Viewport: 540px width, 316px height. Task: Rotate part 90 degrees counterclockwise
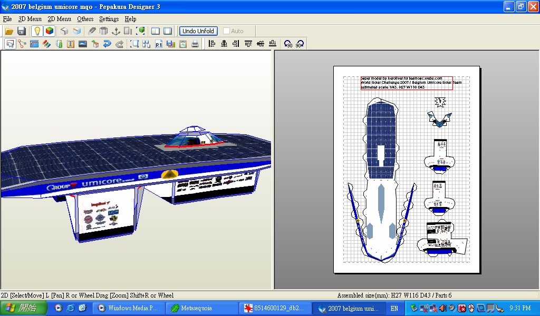point(288,44)
